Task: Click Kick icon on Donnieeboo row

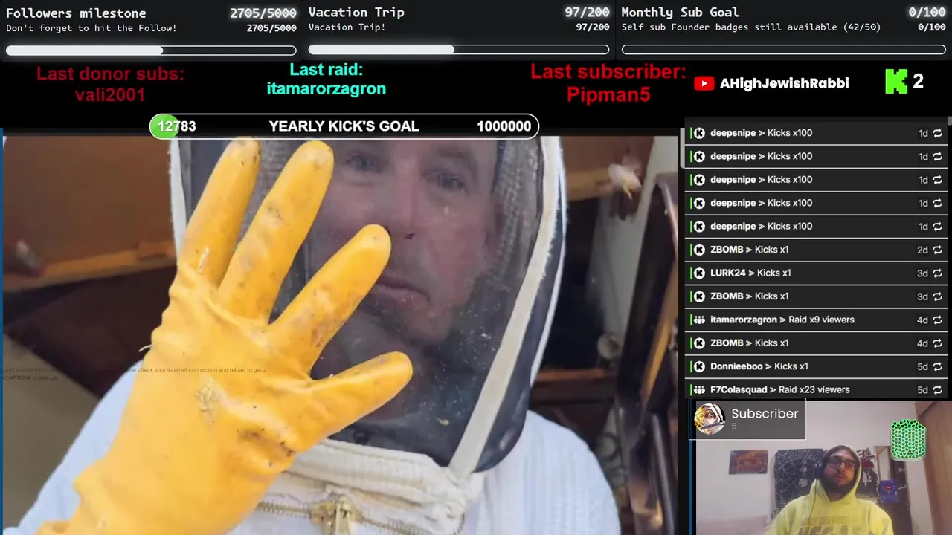Action: pos(699,366)
